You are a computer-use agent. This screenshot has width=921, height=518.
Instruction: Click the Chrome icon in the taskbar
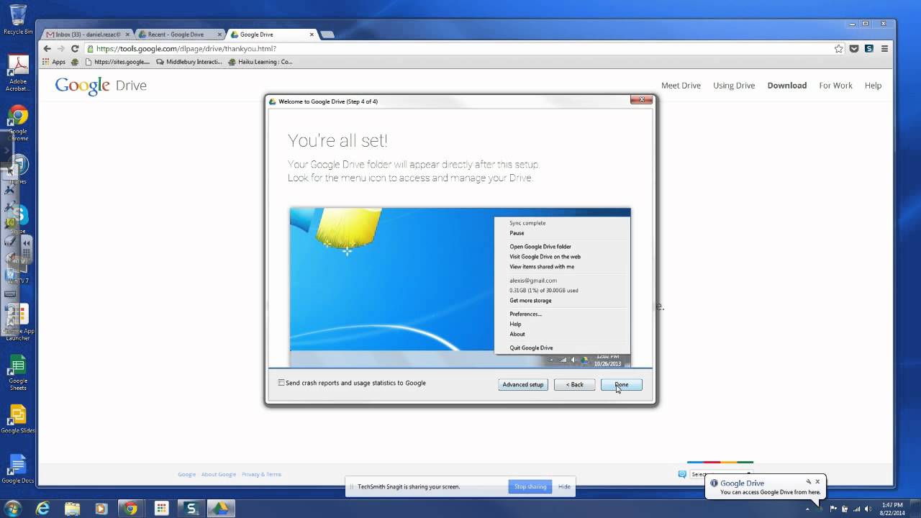pyautogui.click(x=131, y=508)
